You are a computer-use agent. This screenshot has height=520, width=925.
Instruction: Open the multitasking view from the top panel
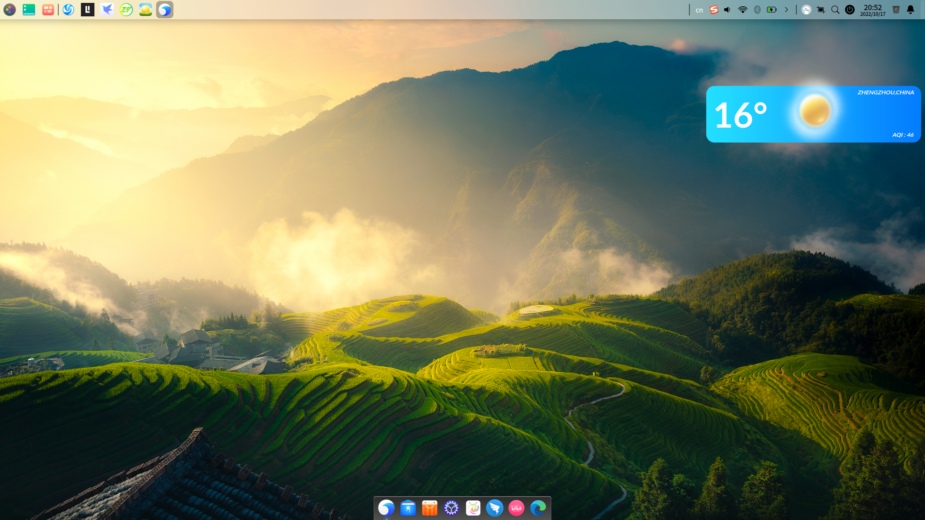[x=48, y=10]
